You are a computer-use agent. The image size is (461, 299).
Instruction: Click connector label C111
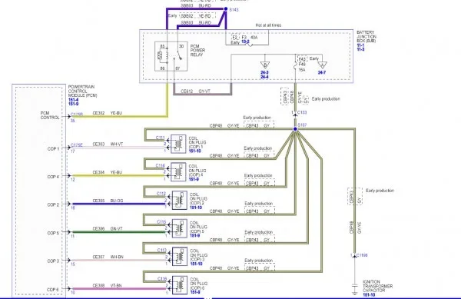click(161, 138)
